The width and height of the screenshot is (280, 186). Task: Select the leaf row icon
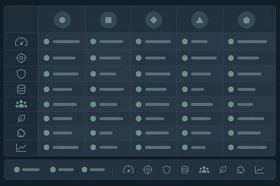[21, 119]
